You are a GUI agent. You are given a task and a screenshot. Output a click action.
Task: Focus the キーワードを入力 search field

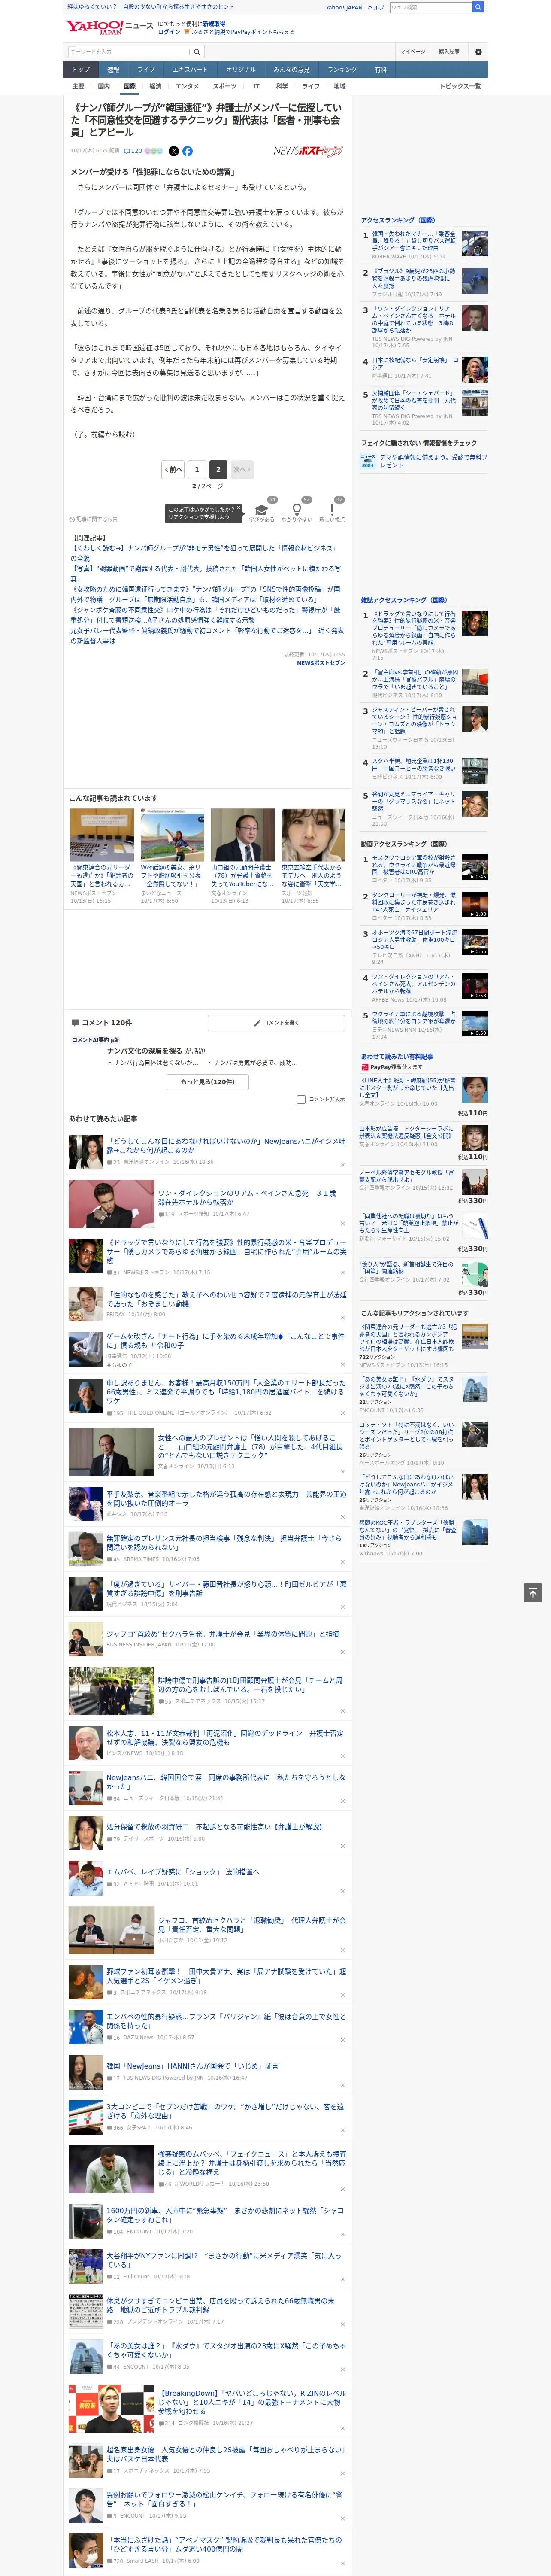(129, 52)
